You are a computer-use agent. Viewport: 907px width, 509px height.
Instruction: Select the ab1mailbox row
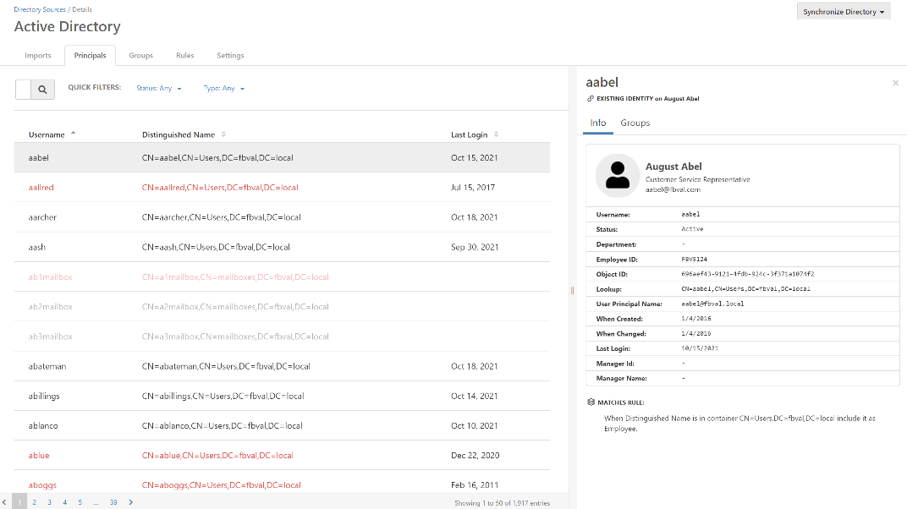[x=282, y=276]
